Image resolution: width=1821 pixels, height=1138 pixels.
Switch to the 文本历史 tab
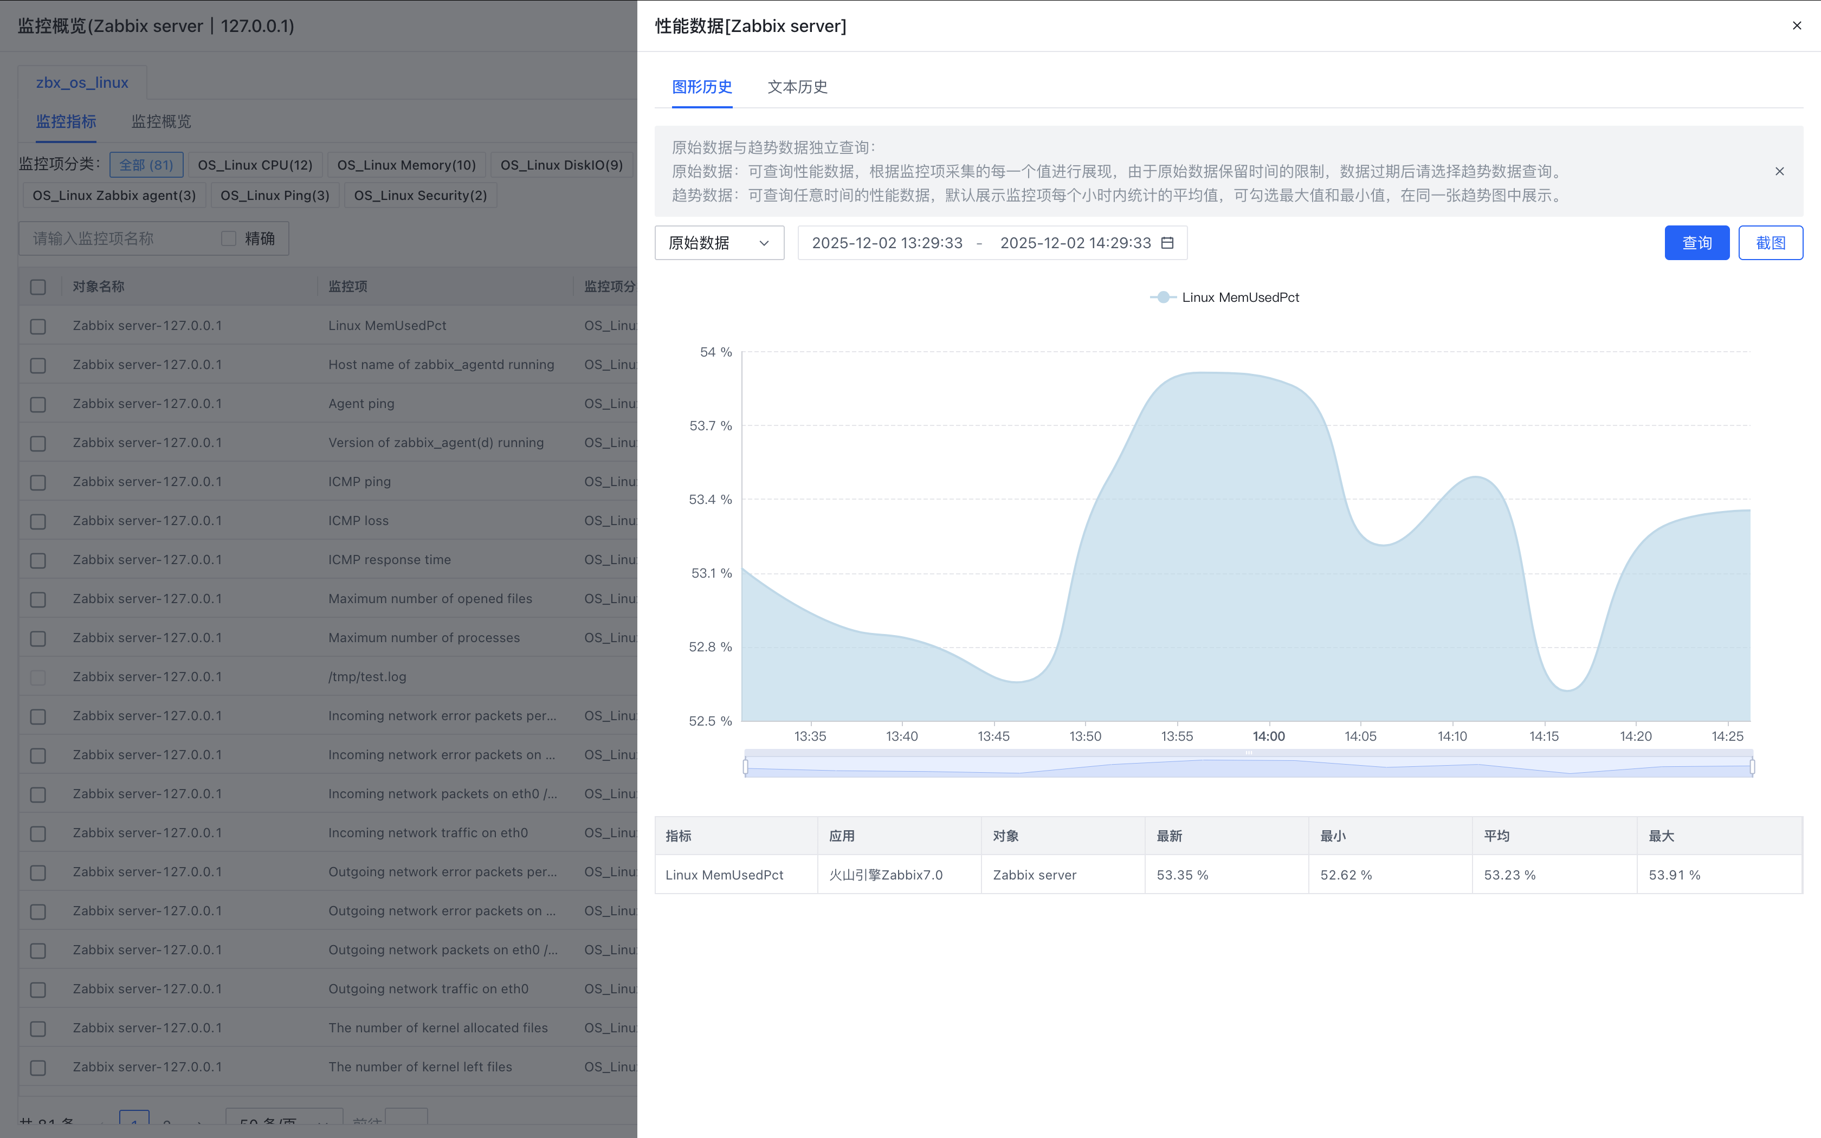(x=797, y=87)
